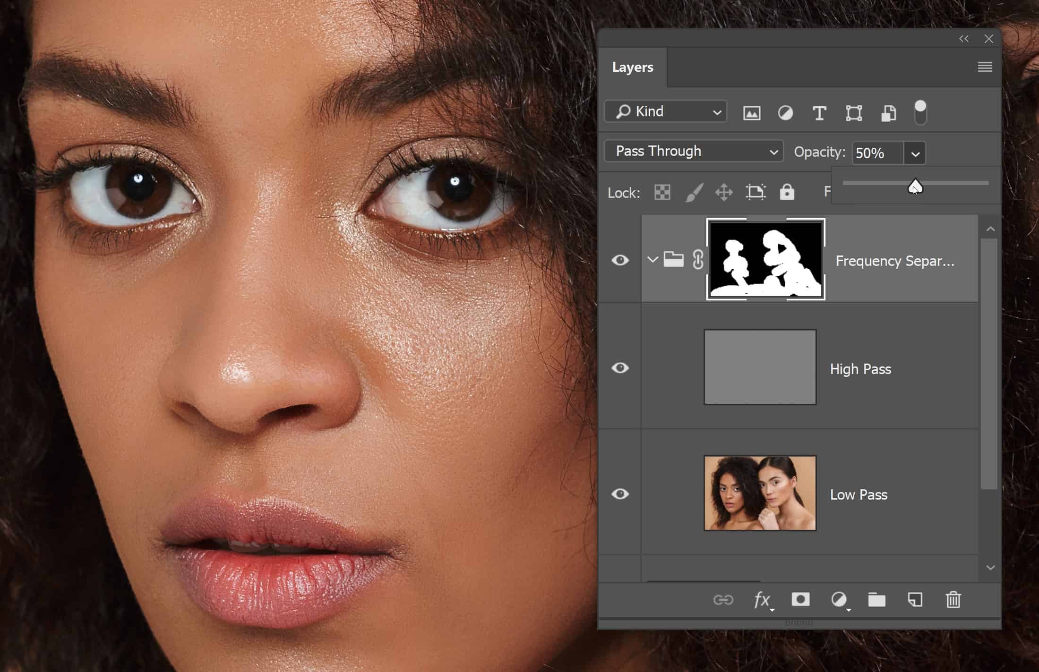This screenshot has width=1039, height=672.
Task: Create a new group folder
Action: (x=876, y=600)
